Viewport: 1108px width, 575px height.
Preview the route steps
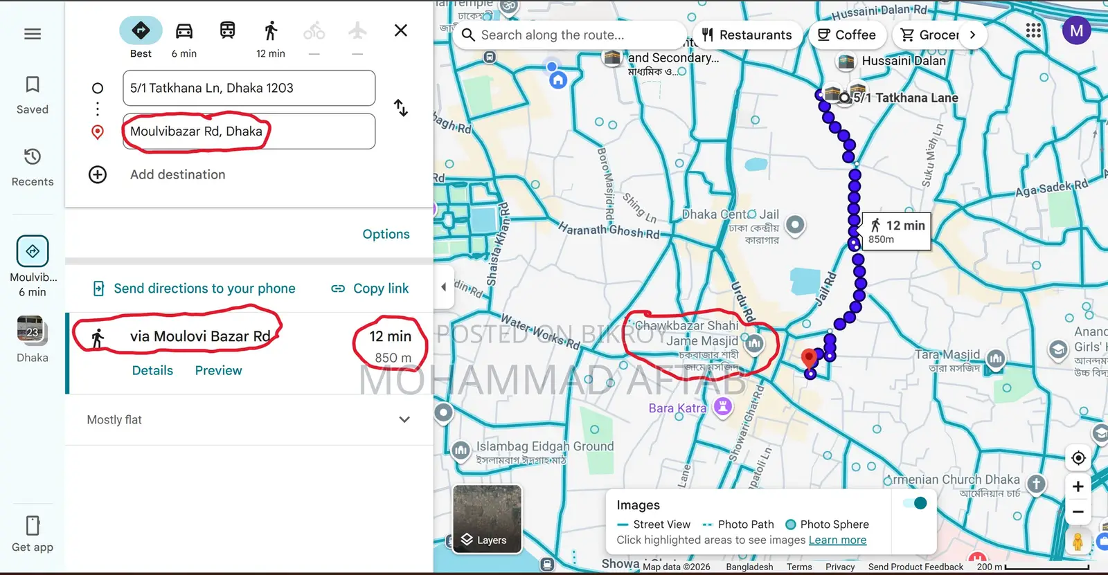[x=218, y=370]
